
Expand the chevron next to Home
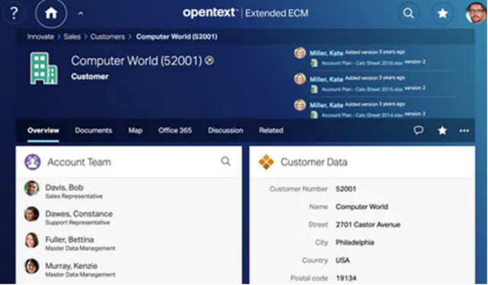pyautogui.click(x=81, y=14)
